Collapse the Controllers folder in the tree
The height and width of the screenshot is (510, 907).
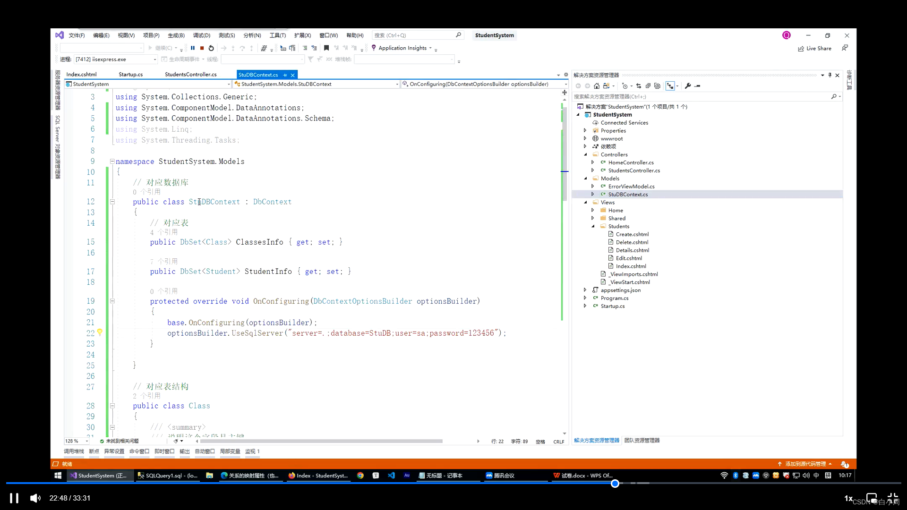pos(585,154)
